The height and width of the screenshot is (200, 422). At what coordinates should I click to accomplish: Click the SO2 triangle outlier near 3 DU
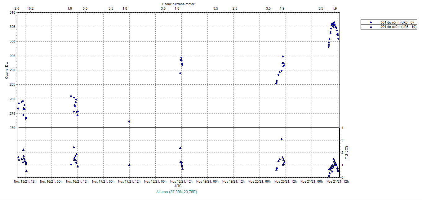click(282, 139)
